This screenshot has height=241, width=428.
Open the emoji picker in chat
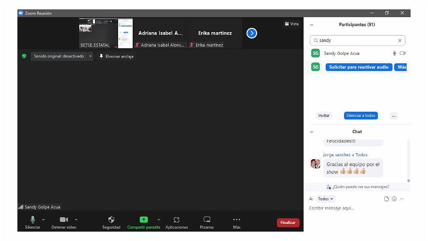click(x=394, y=199)
